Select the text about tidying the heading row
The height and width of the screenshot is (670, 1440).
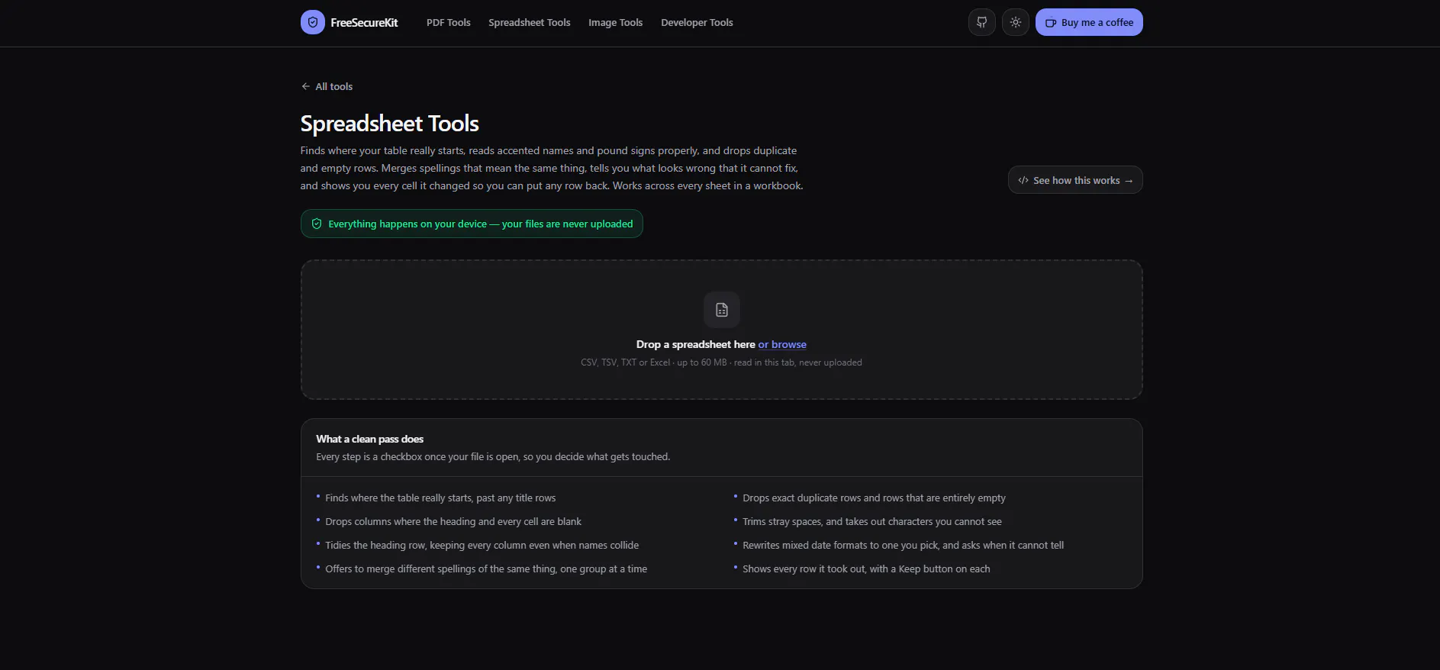[482, 545]
